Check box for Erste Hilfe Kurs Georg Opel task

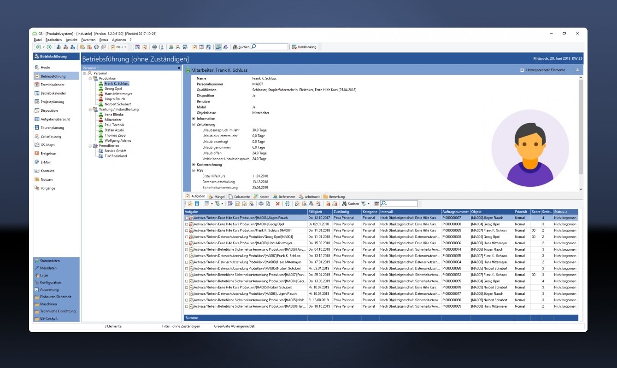(187, 224)
